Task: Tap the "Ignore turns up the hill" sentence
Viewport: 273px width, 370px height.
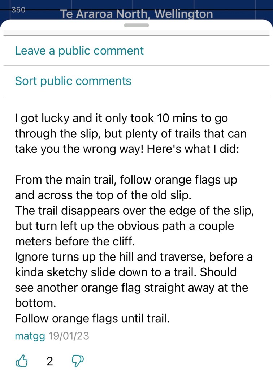Action: (x=134, y=257)
